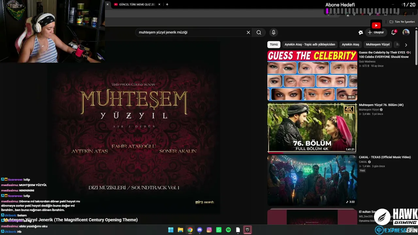
Task: Select the Muhteşem Yüzyıl filter chip
Action: click(x=378, y=44)
